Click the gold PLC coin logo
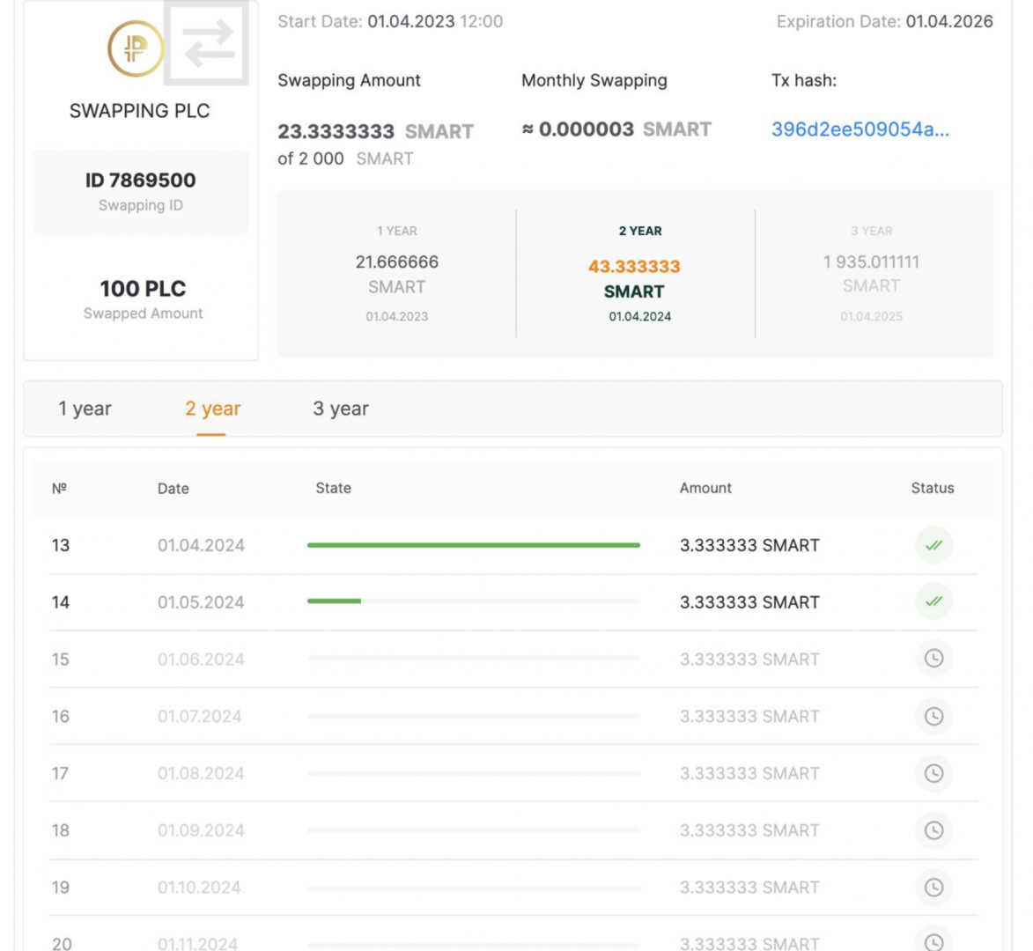 click(x=135, y=48)
